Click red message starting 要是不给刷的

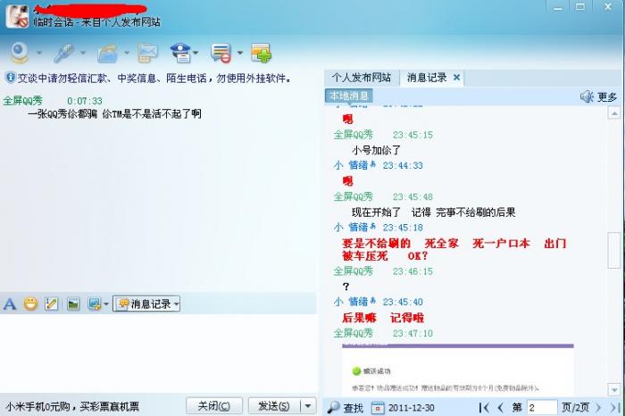click(x=454, y=249)
